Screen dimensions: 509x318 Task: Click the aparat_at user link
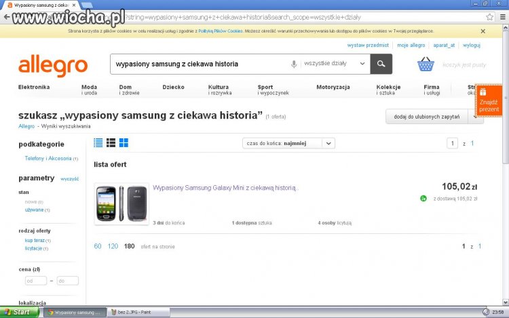(444, 45)
